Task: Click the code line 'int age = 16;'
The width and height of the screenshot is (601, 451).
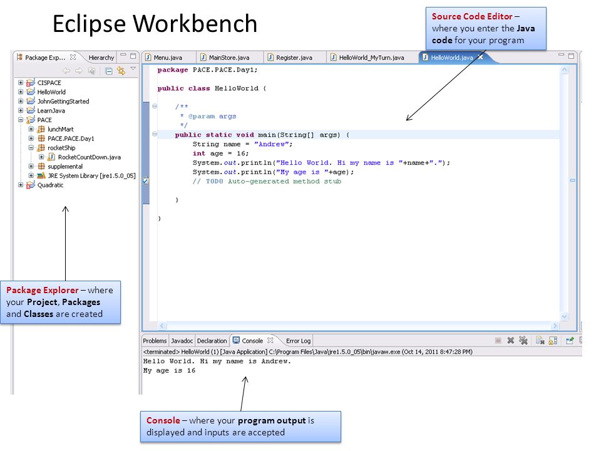Action: click(x=220, y=153)
